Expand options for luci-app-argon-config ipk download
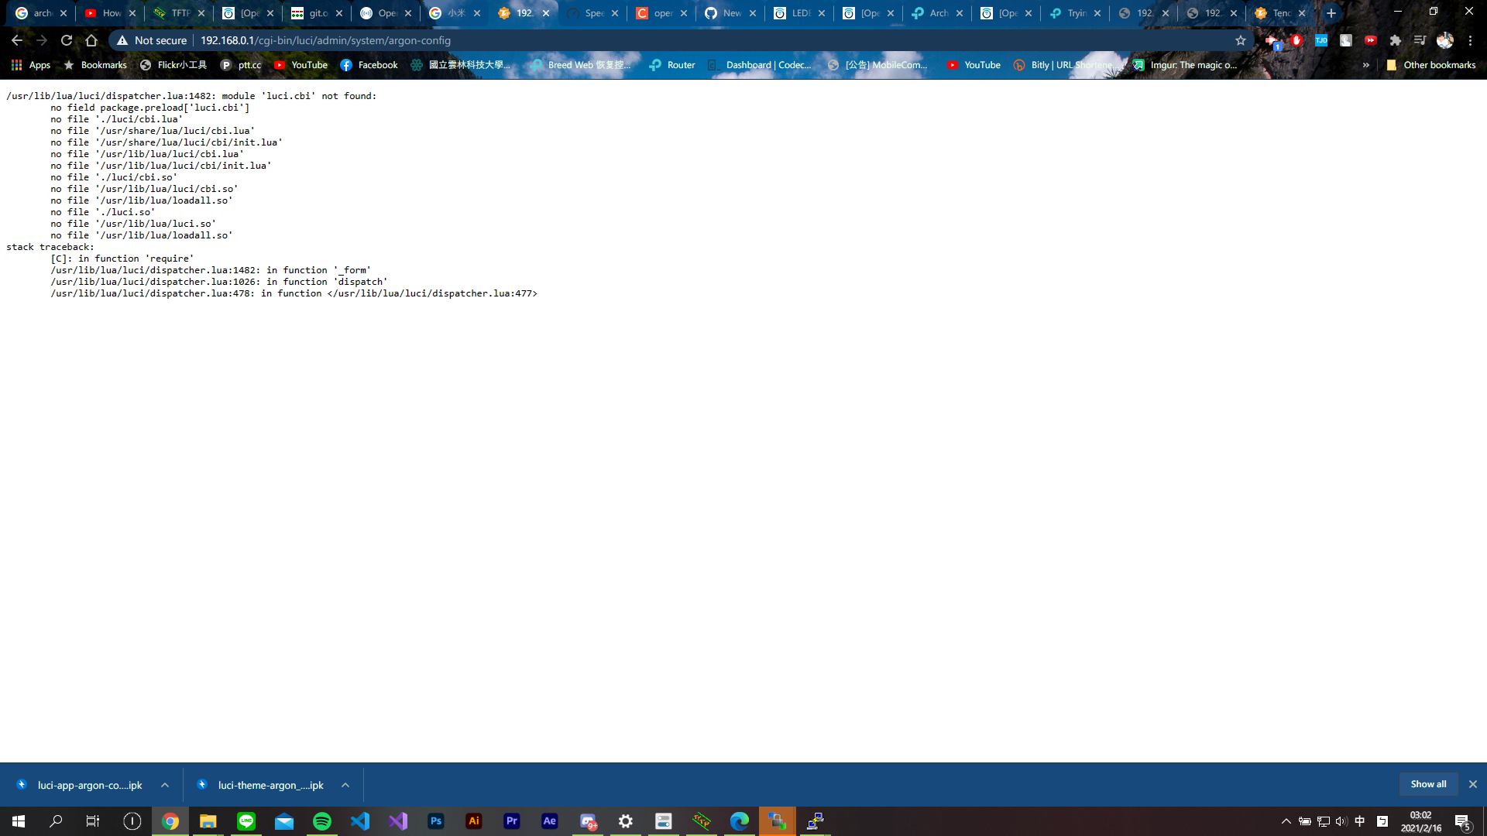Image resolution: width=1487 pixels, height=836 pixels. [x=165, y=785]
